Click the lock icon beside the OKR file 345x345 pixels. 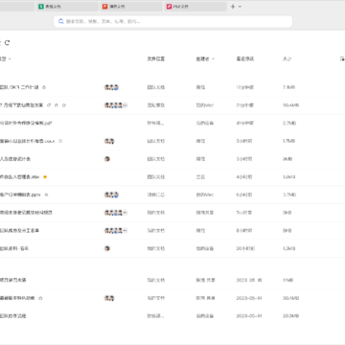click(x=44, y=87)
